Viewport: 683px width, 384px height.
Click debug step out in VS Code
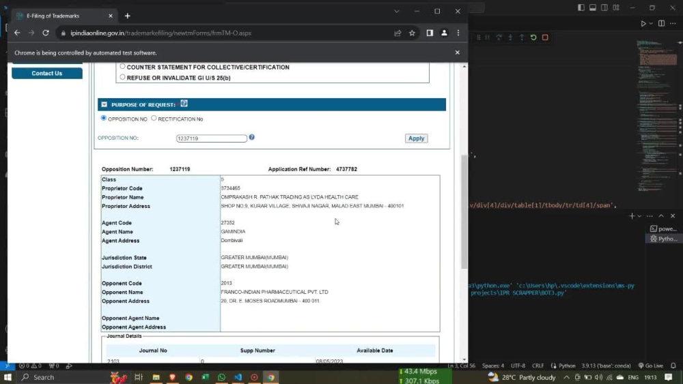[522, 38]
